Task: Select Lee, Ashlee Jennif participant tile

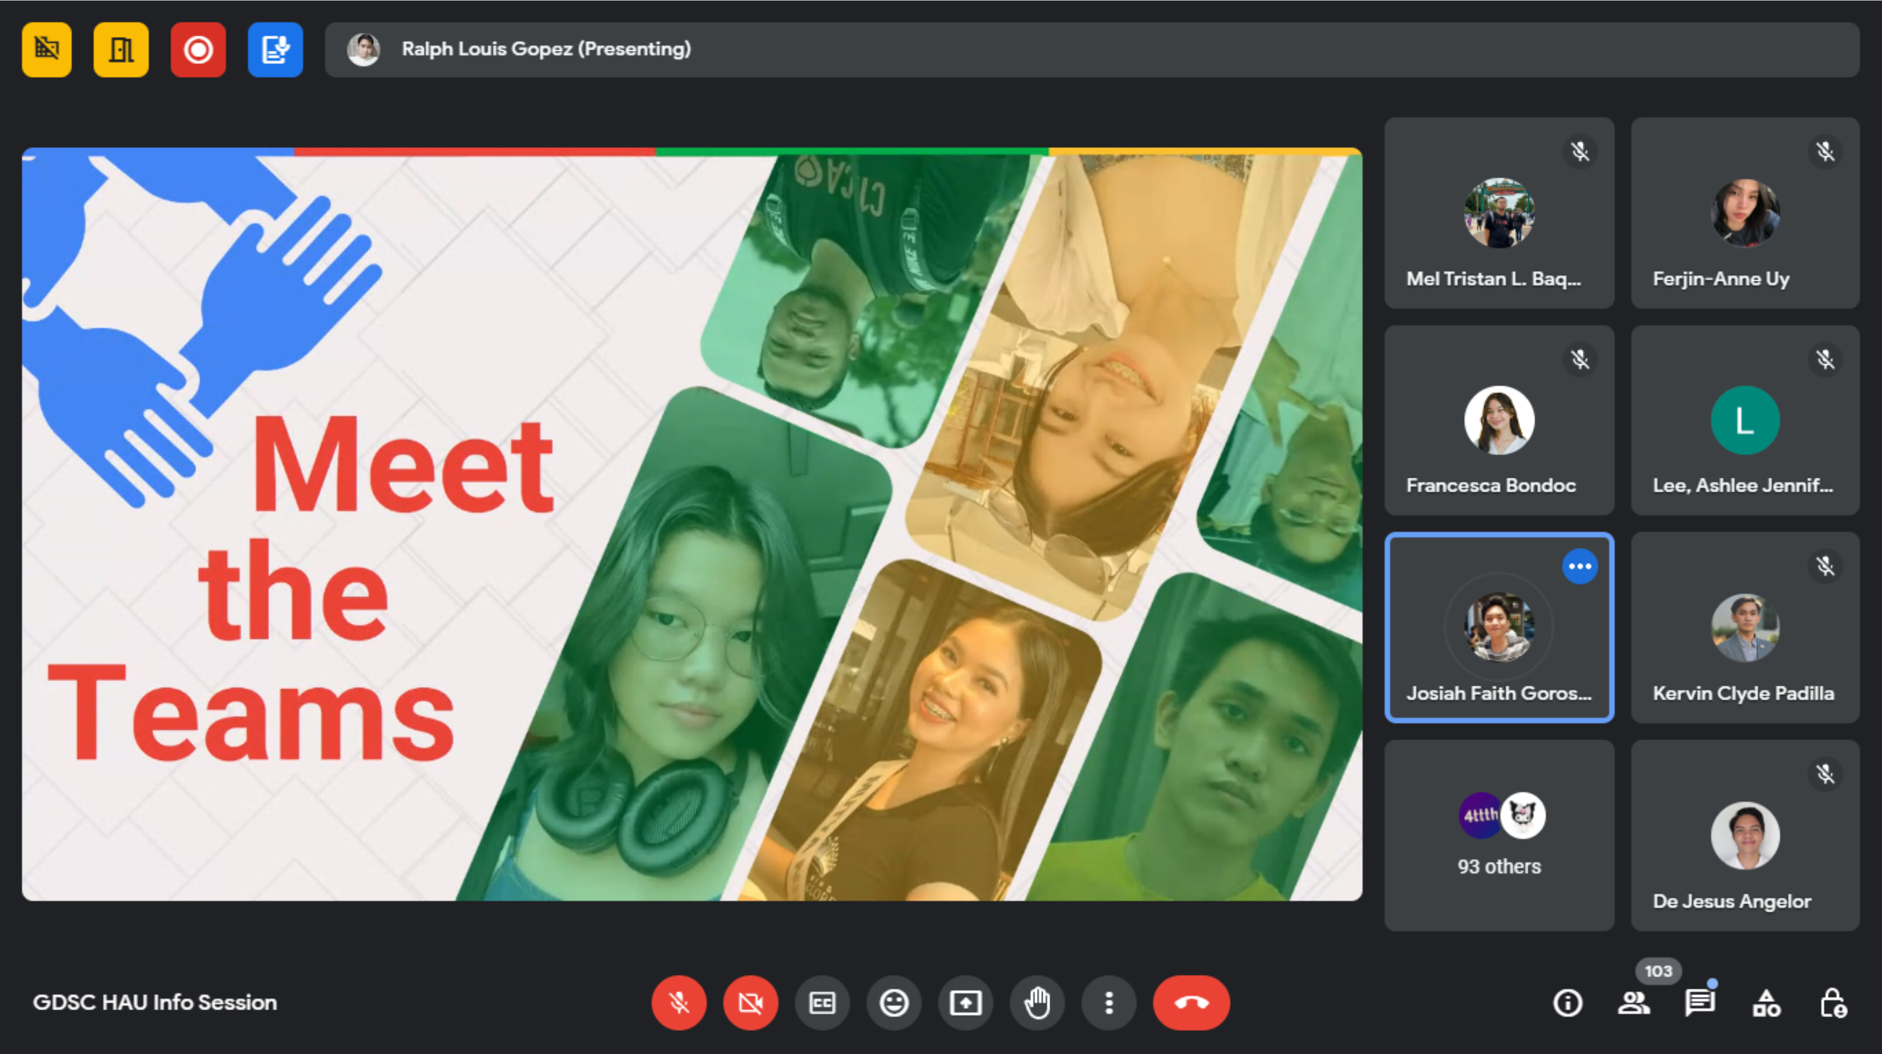Action: pyautogui.click(x=1745, y=420)
